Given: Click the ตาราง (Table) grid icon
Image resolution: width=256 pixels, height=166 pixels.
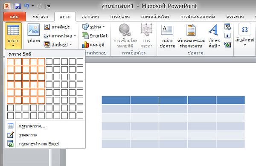Looking at the screenshot, I should (x=13, y=30).
